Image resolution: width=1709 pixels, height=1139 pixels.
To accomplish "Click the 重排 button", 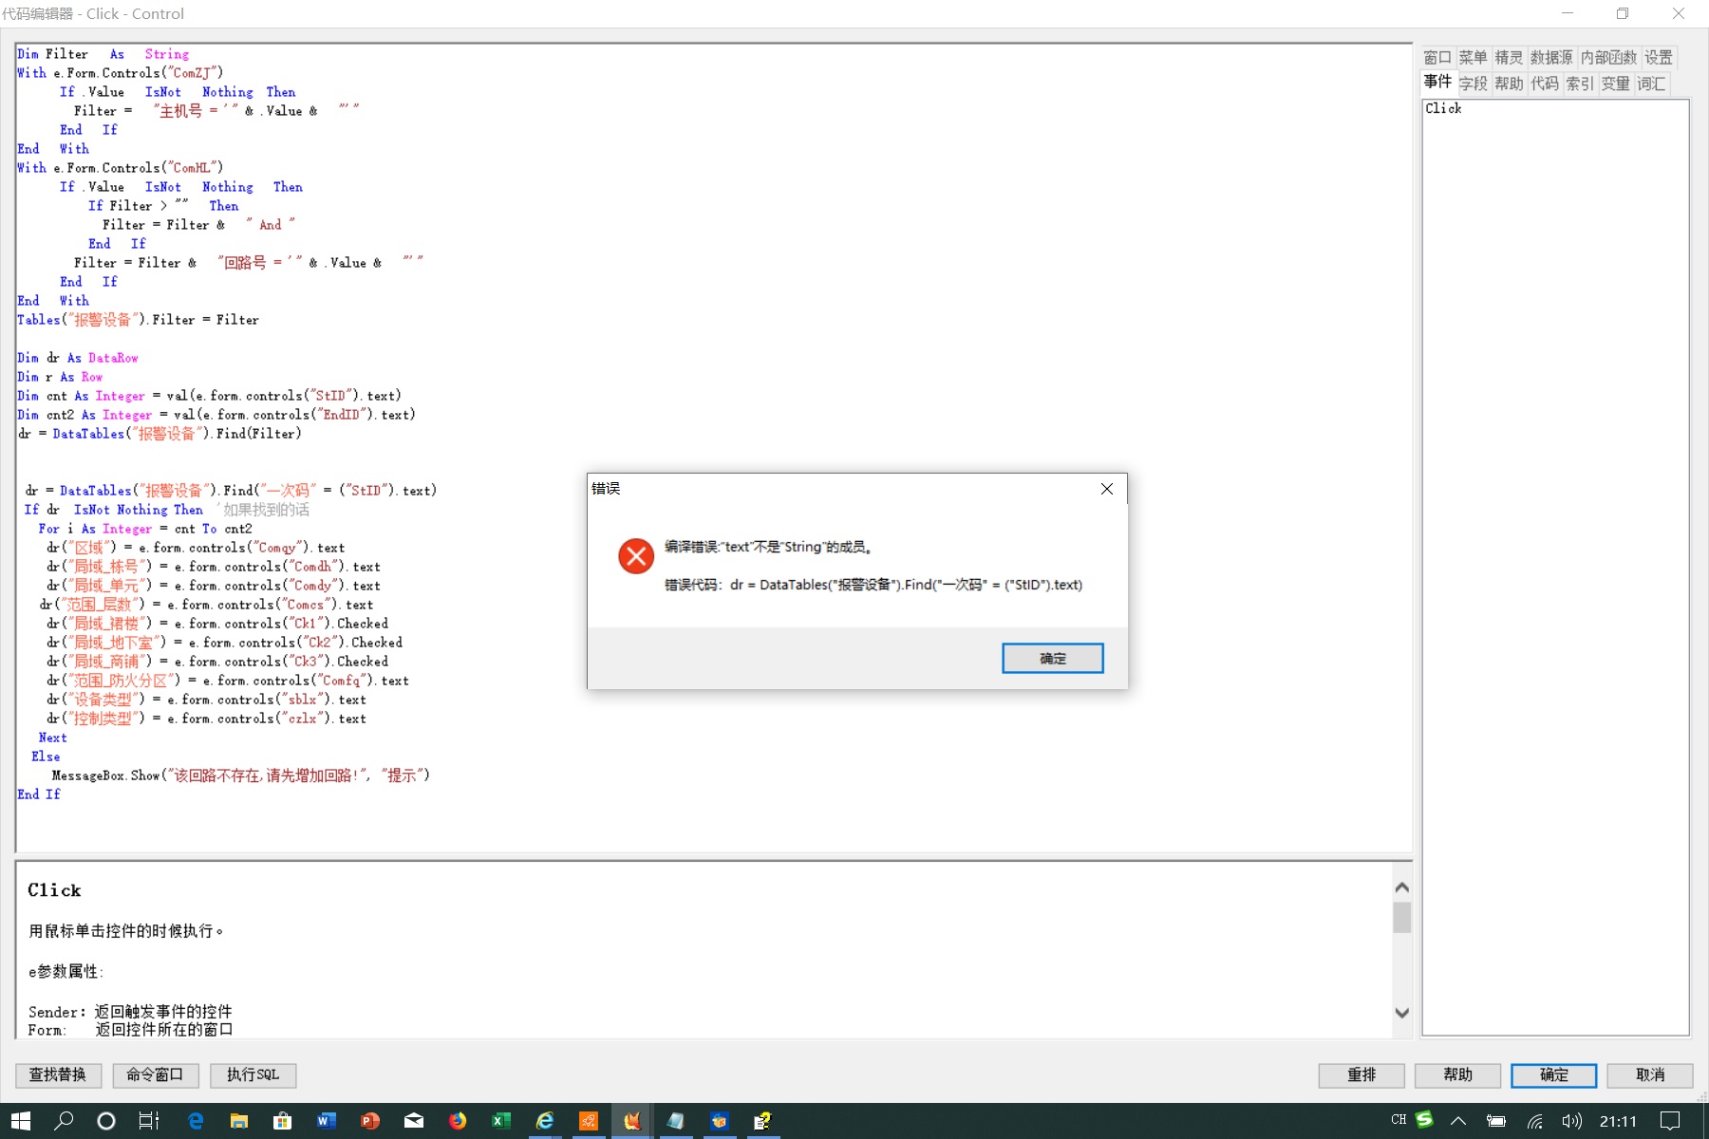I will [x=1362, y=1074].
